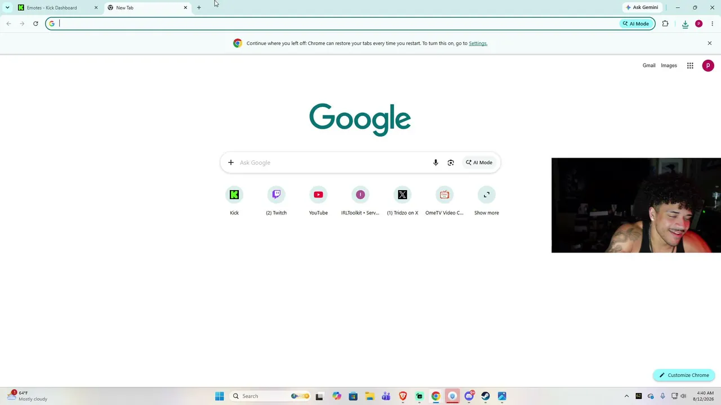Select the New Tab tab

click(x=148, y=8)
